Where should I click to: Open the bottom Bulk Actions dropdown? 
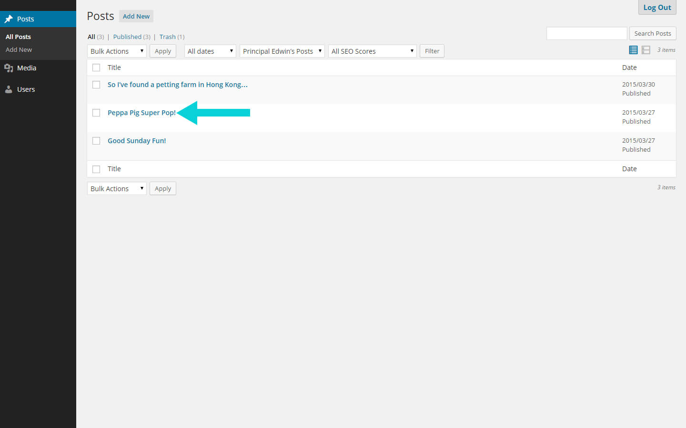pyautogui.click(x=117, y=188)
